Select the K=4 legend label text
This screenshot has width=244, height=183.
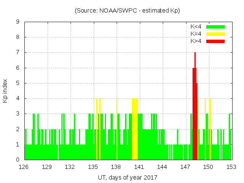(x=196, y=34)
